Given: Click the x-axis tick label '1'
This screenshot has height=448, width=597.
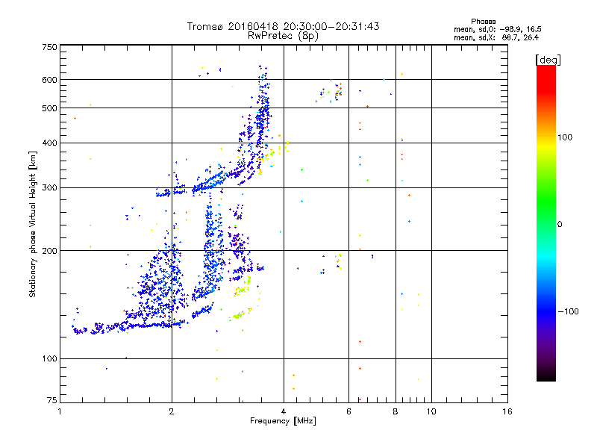Looking at the screenshot, I should [60, 411].
